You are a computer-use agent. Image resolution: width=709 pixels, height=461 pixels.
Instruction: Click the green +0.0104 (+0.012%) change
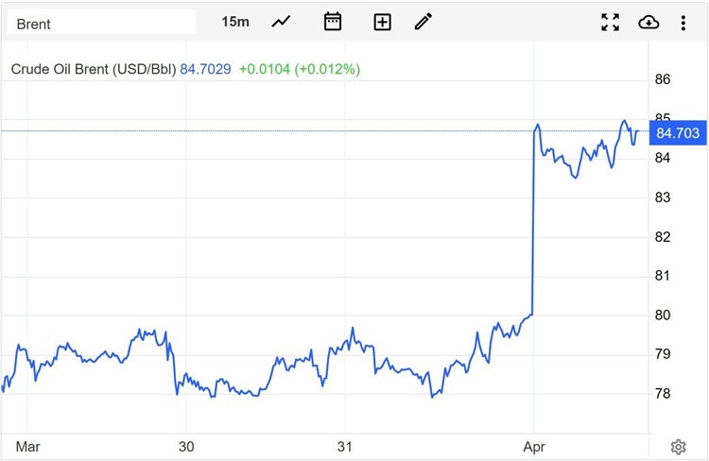point(299,69)
